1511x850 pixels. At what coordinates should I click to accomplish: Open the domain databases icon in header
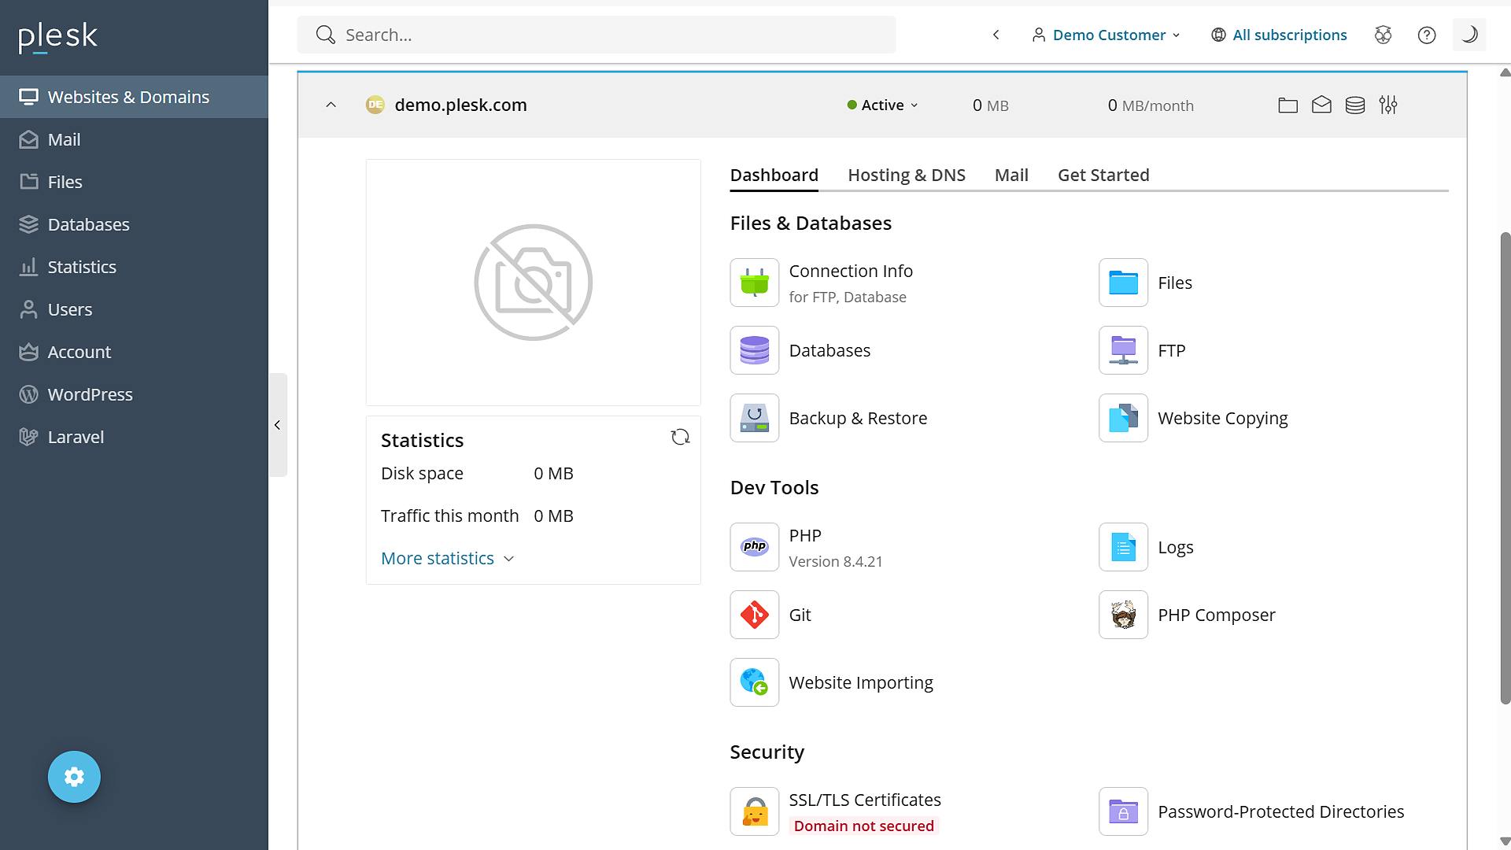1354,105
